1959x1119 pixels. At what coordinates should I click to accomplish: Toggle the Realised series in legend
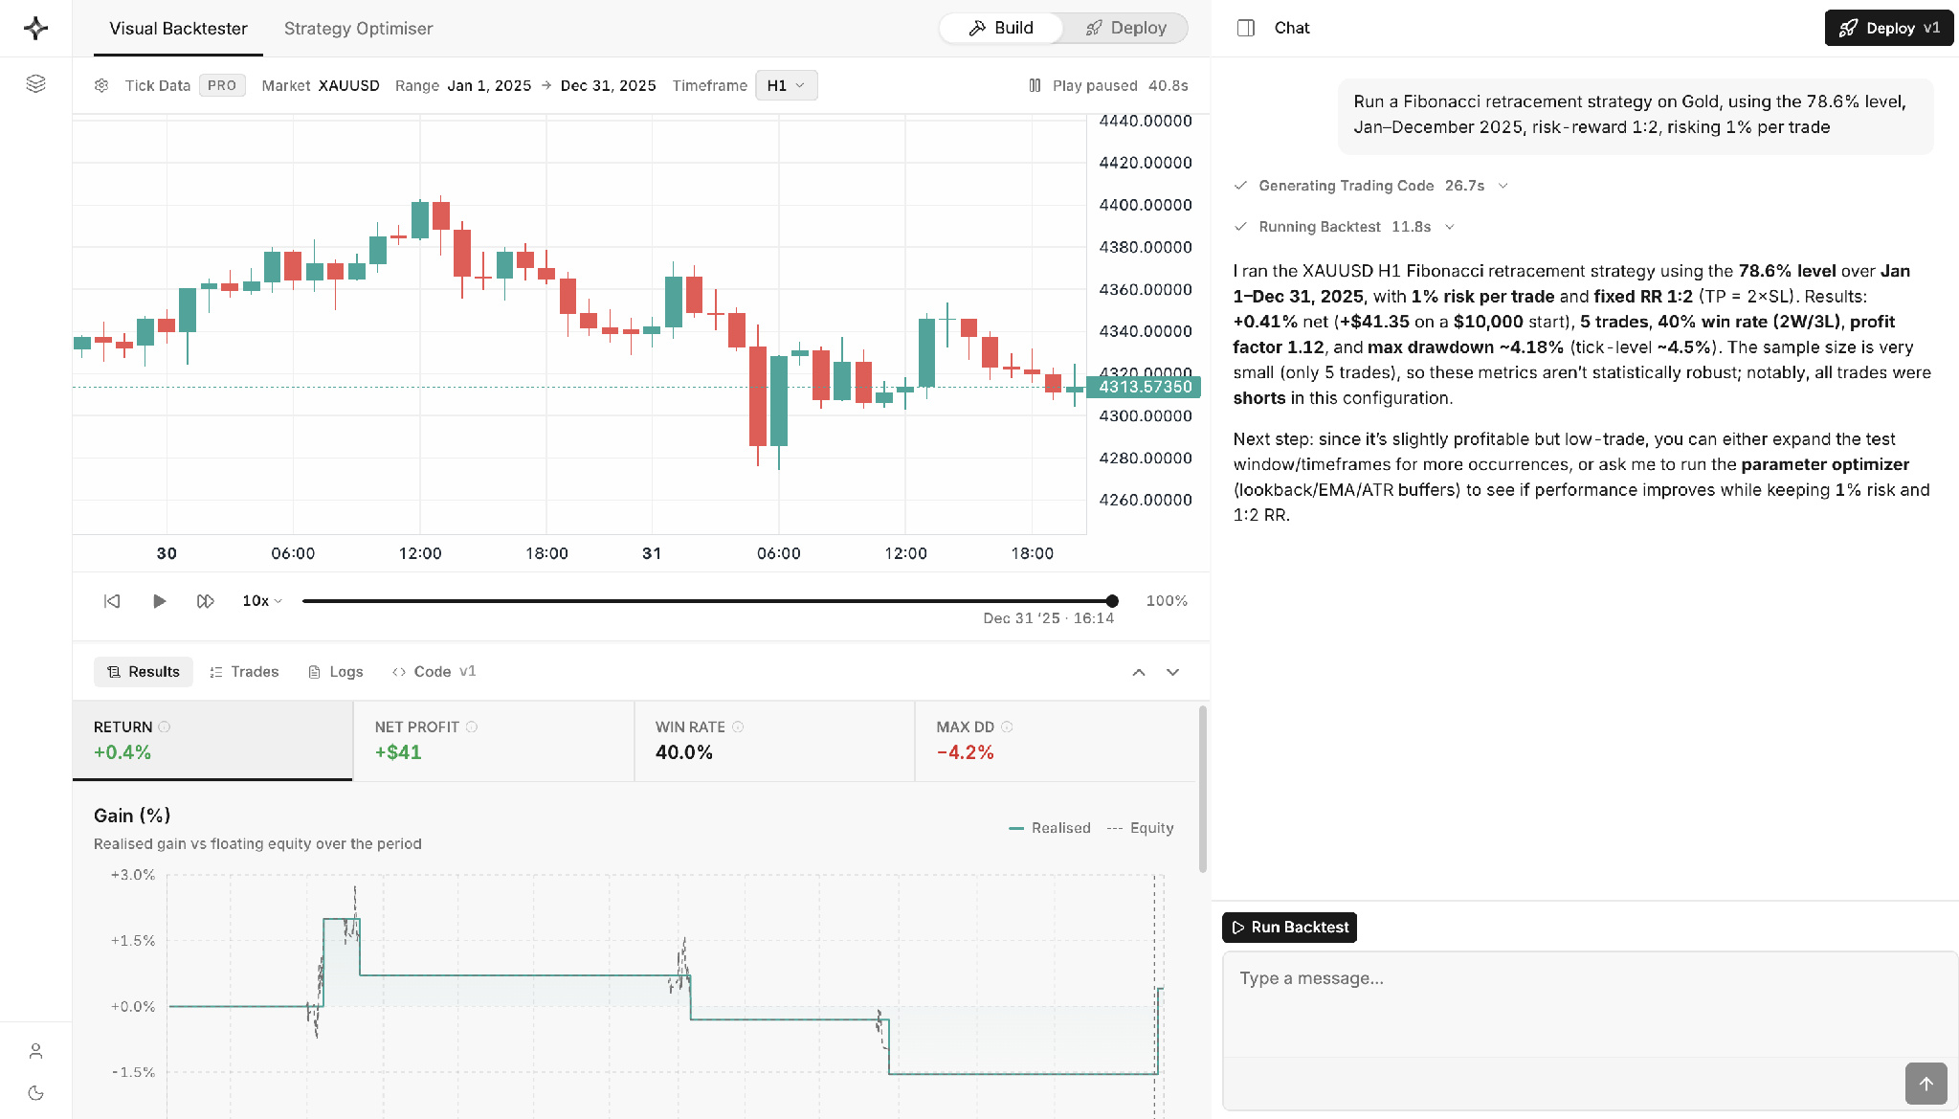tap(1050, 828)
